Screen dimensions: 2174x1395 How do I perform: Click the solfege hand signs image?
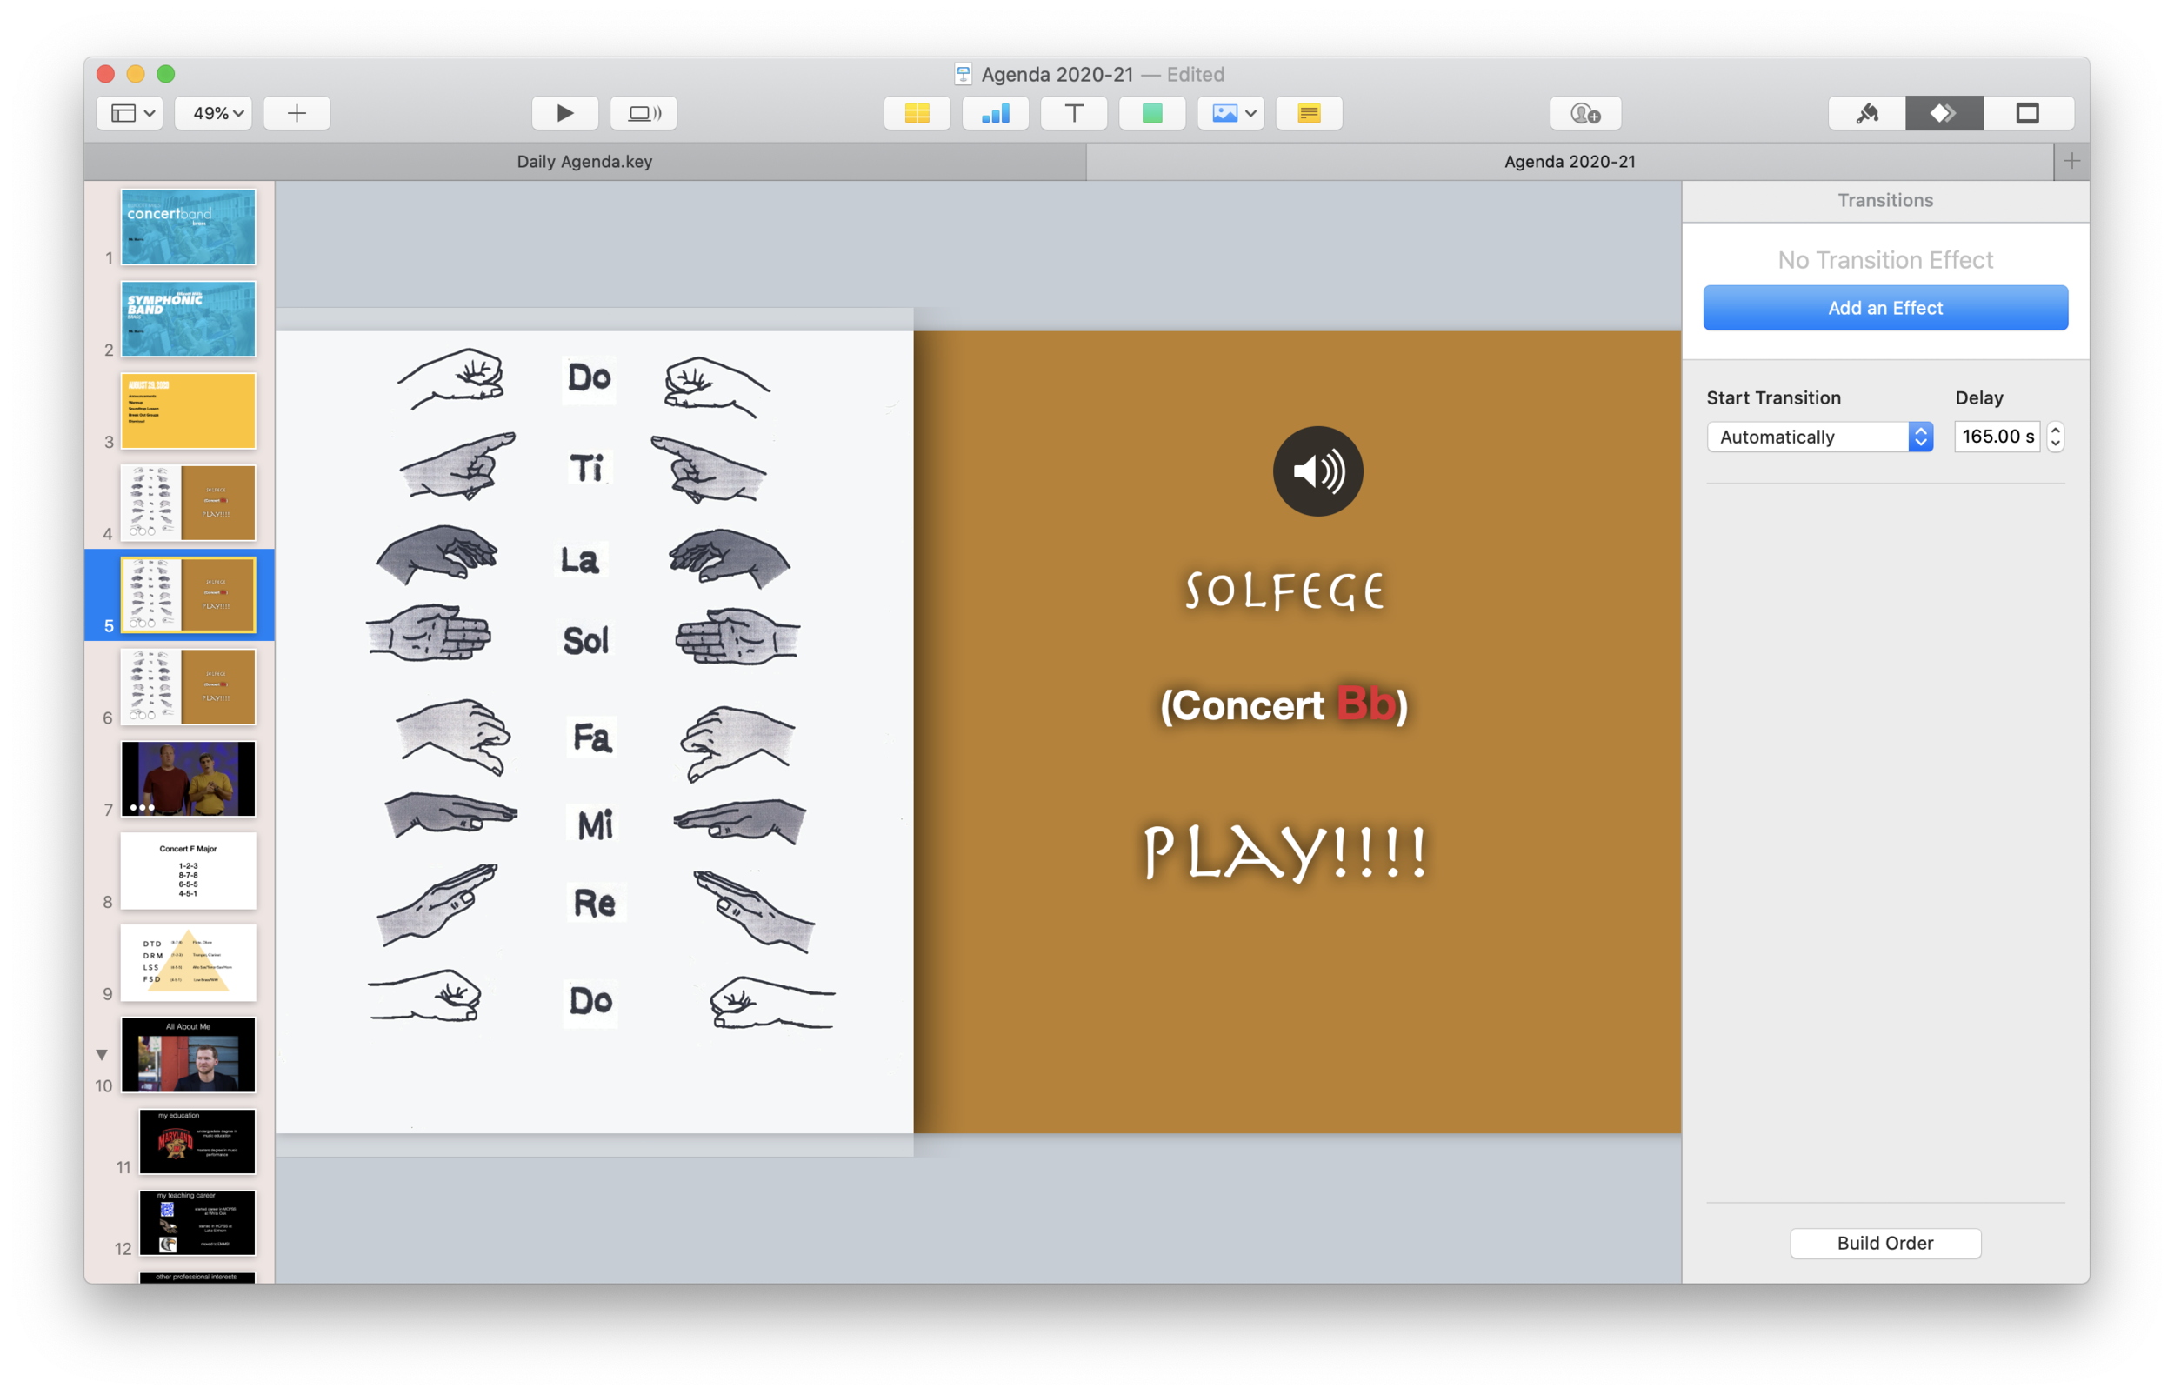pyautogui.click(x=594, y=732)
